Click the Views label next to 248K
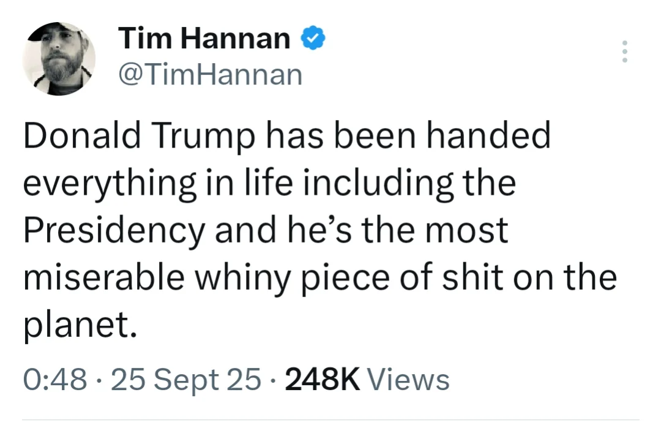Image resolution: width=661 pixels, height=422 pixels. coord(407,379)
